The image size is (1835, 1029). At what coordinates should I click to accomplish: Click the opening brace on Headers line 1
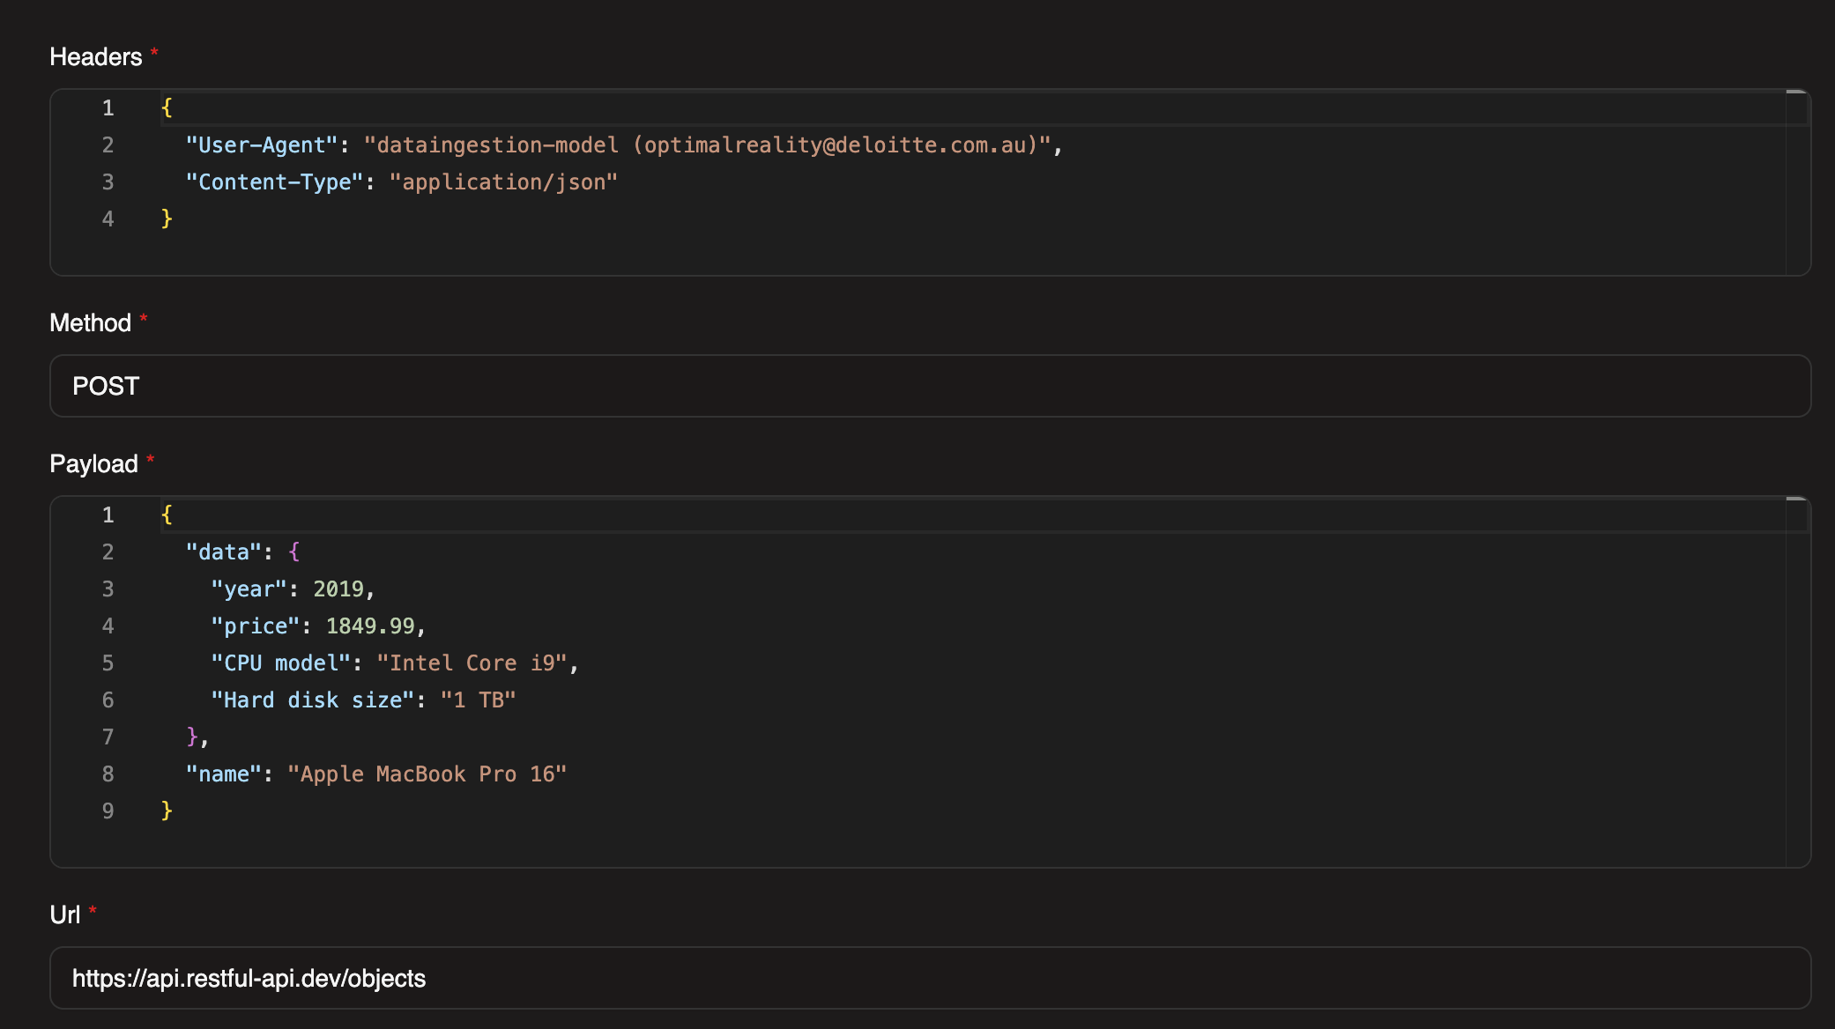tap(167, 108)
